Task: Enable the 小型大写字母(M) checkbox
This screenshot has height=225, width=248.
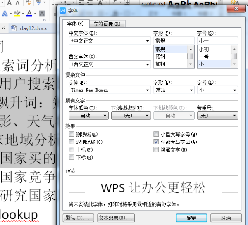Action: [x=156, y=134]
